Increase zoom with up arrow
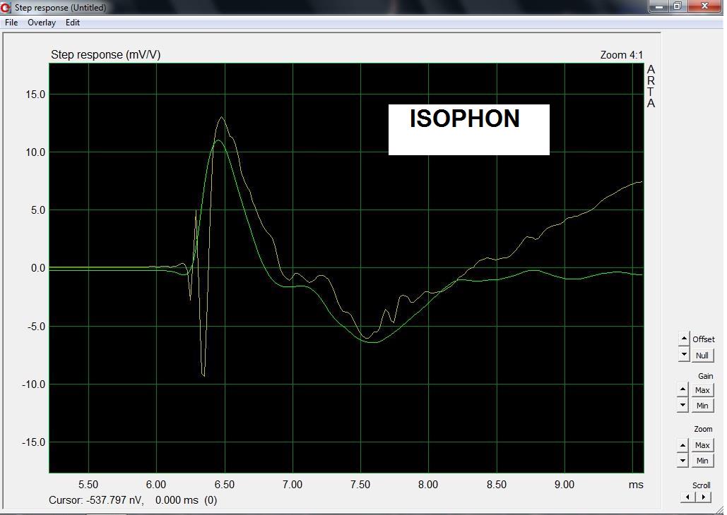This screenshot has width=727, height=515. click(x=682, y=445)
